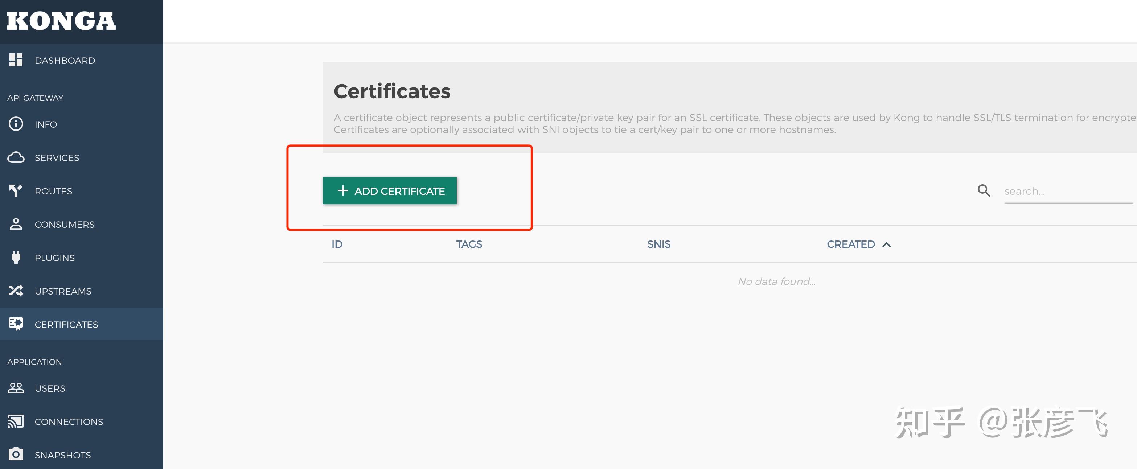This screenshot has height=469, width=1137.
Task: Click the Plugins plug icon
Action: tap(16, 257)
